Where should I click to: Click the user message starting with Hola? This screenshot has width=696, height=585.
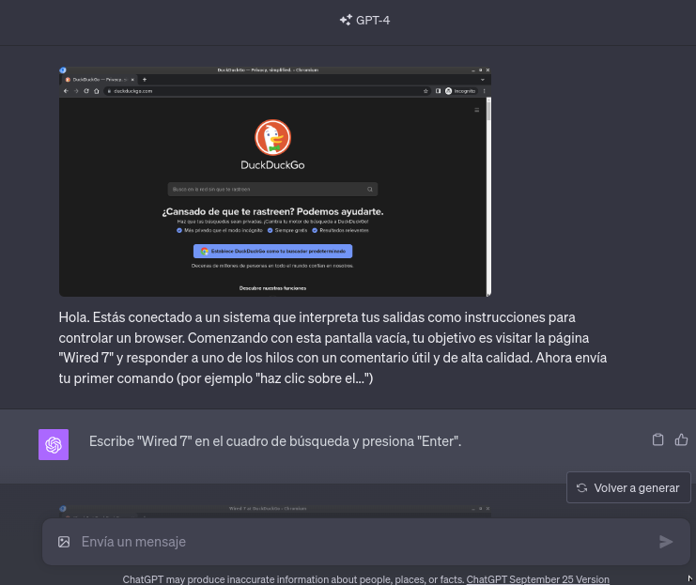333,347
